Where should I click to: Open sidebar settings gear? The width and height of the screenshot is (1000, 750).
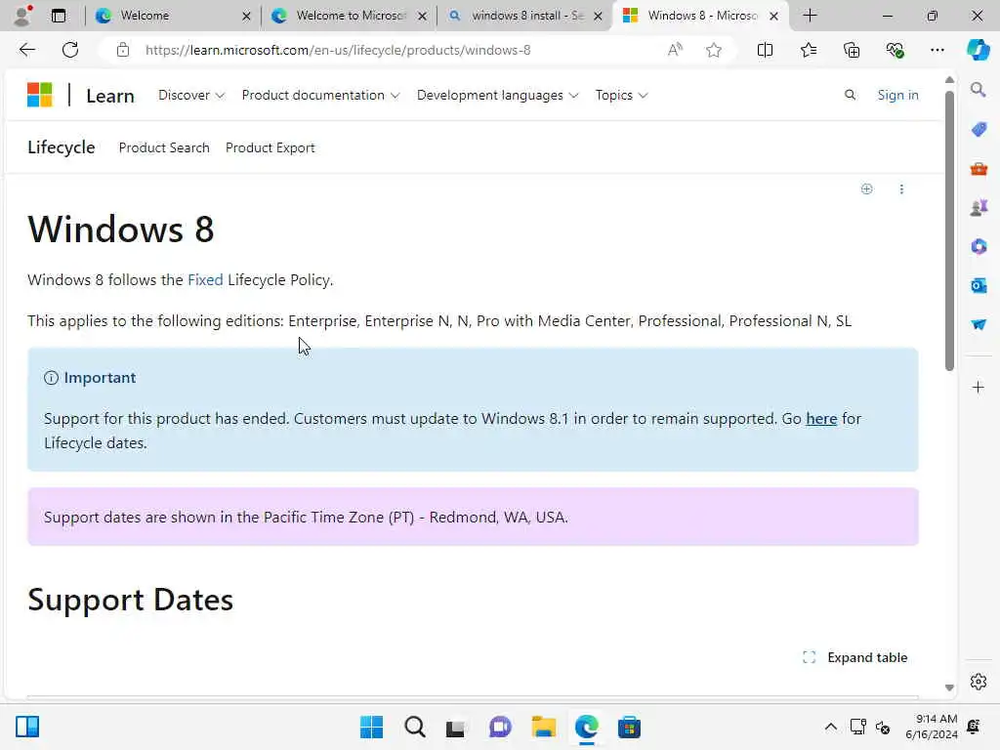click(979, 682)
